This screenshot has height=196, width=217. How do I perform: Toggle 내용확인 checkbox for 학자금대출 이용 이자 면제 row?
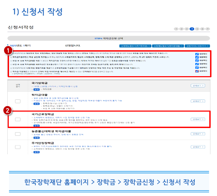click(197, 61)
